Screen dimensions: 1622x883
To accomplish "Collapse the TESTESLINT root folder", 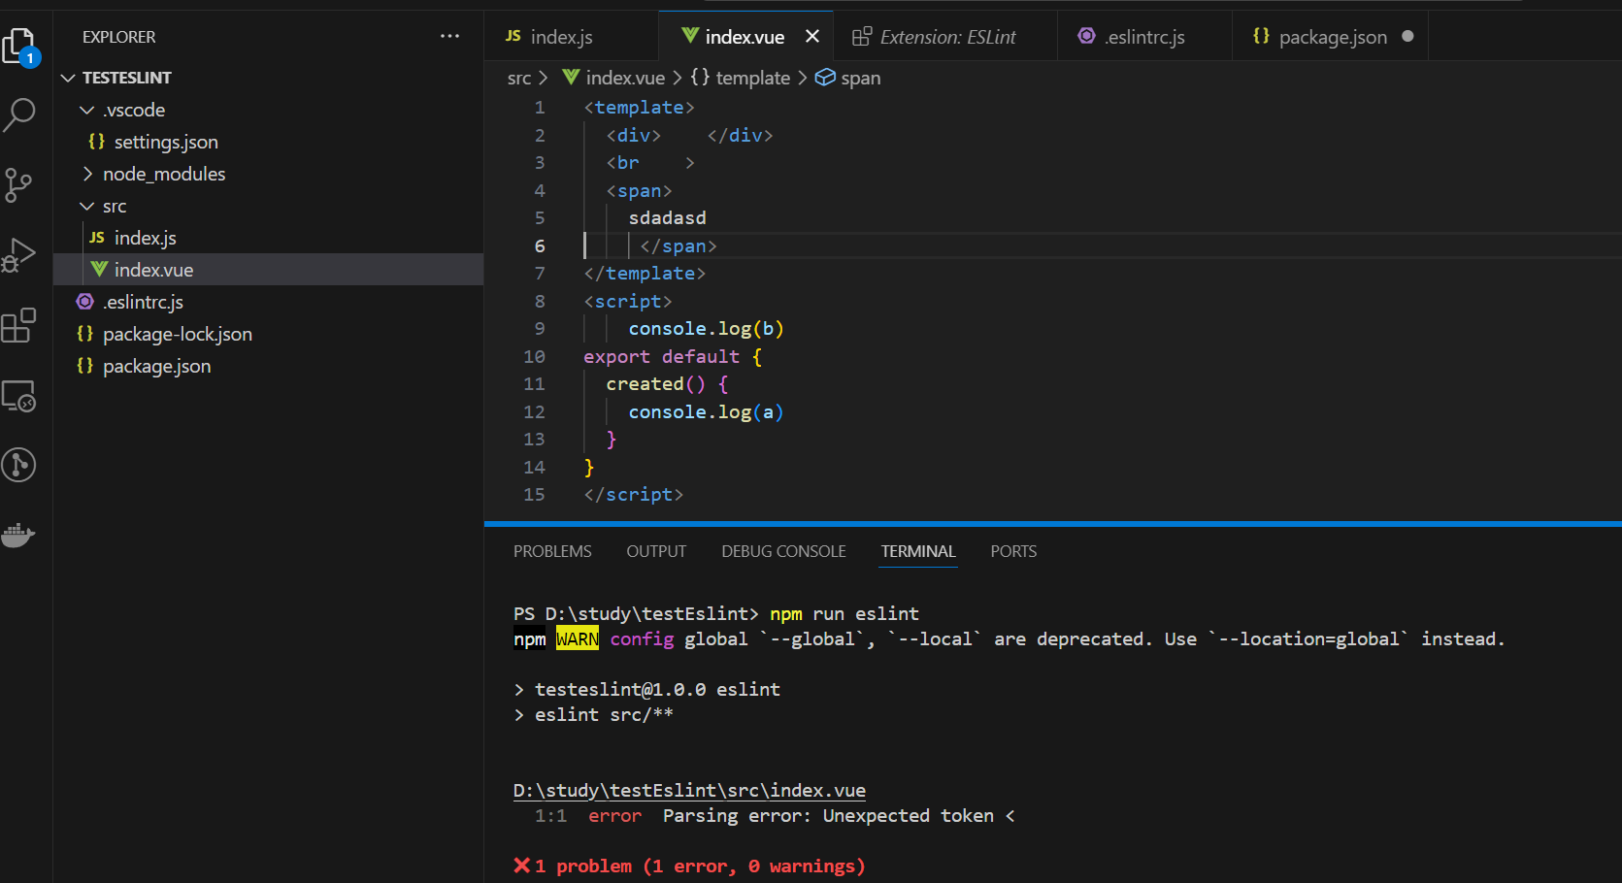I will [x=68, y=78].
